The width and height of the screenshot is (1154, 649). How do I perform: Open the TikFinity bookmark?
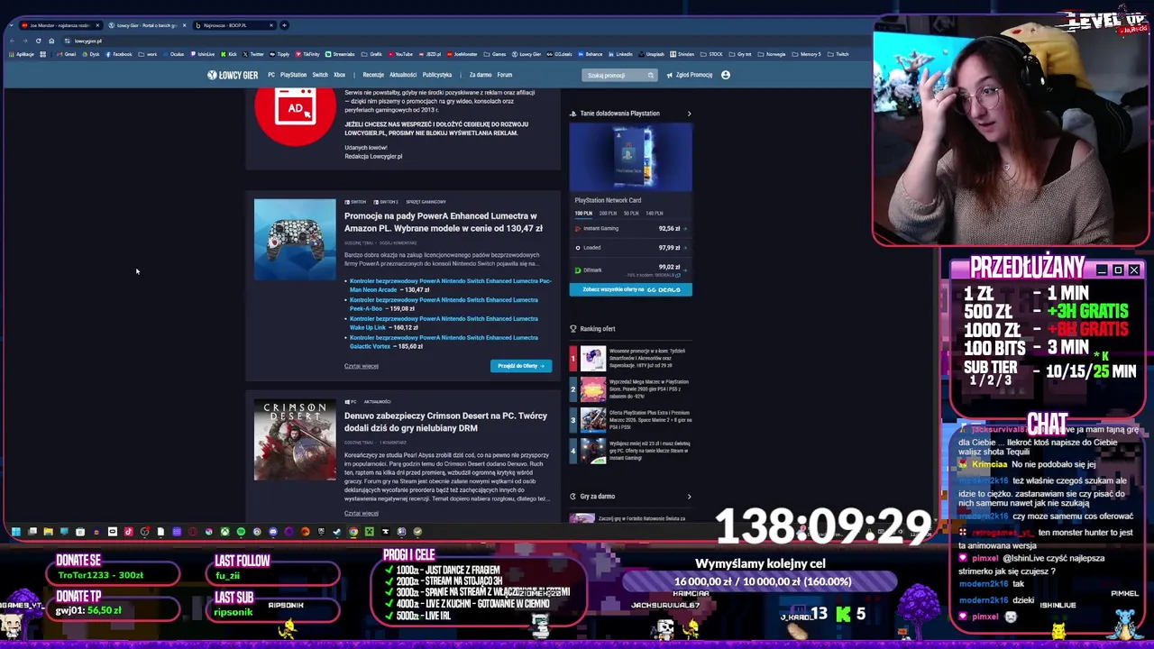coord(307,54)
